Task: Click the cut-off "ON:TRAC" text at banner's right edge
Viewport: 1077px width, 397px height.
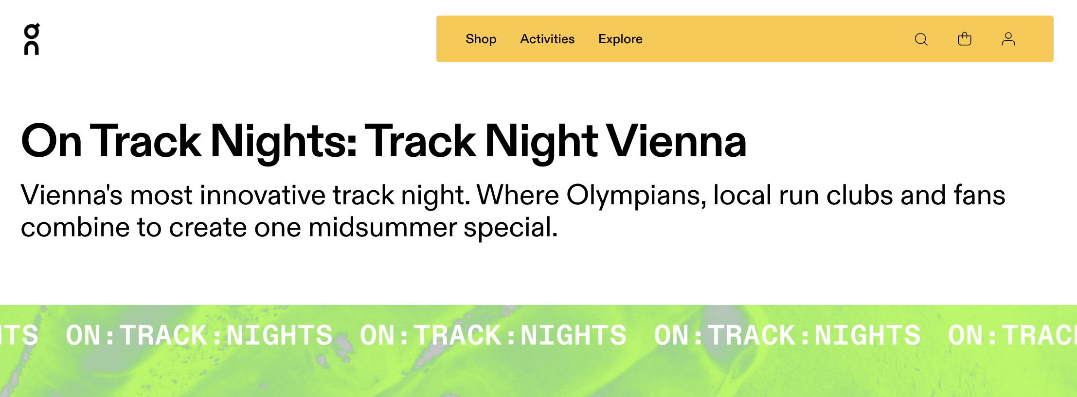Action: 1012,335
